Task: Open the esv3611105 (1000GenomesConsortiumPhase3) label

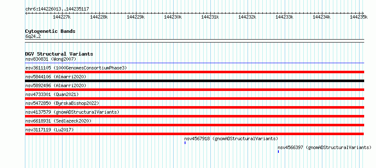Action: (76, 68)
